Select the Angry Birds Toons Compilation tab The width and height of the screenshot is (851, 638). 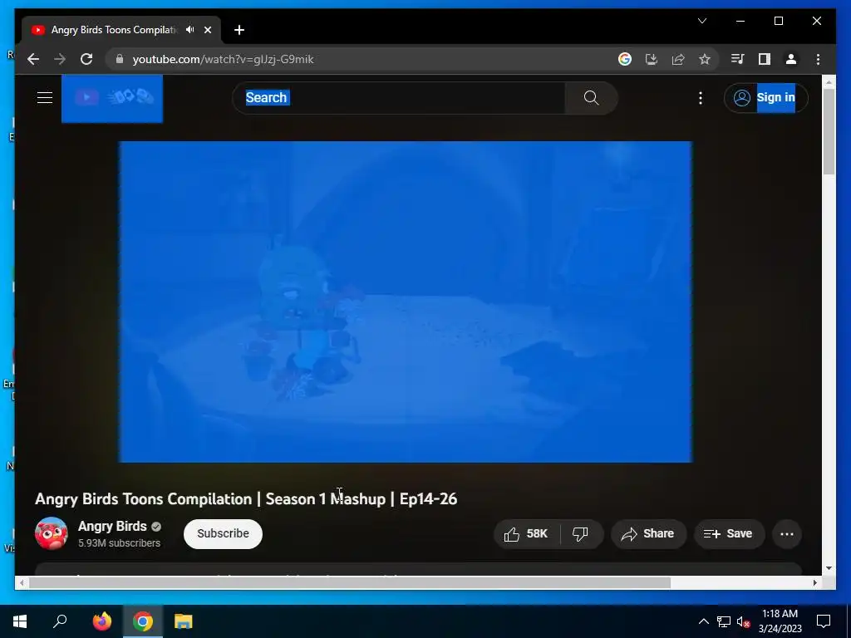(x=121, y=30)
